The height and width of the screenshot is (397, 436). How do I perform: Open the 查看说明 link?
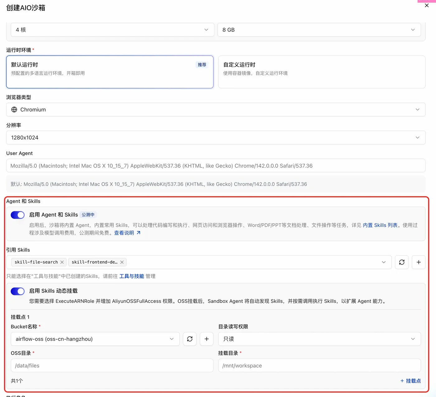124,233
